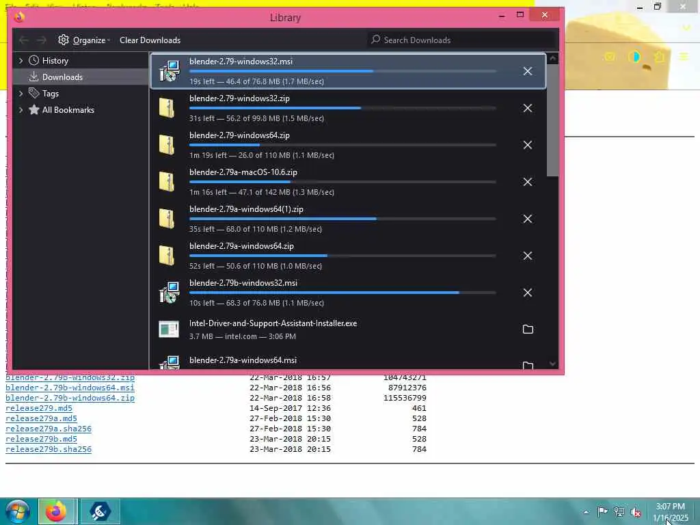The image size is (700, 525).
Task: Select Tags in the sidebar
Action: click(51, 93)
